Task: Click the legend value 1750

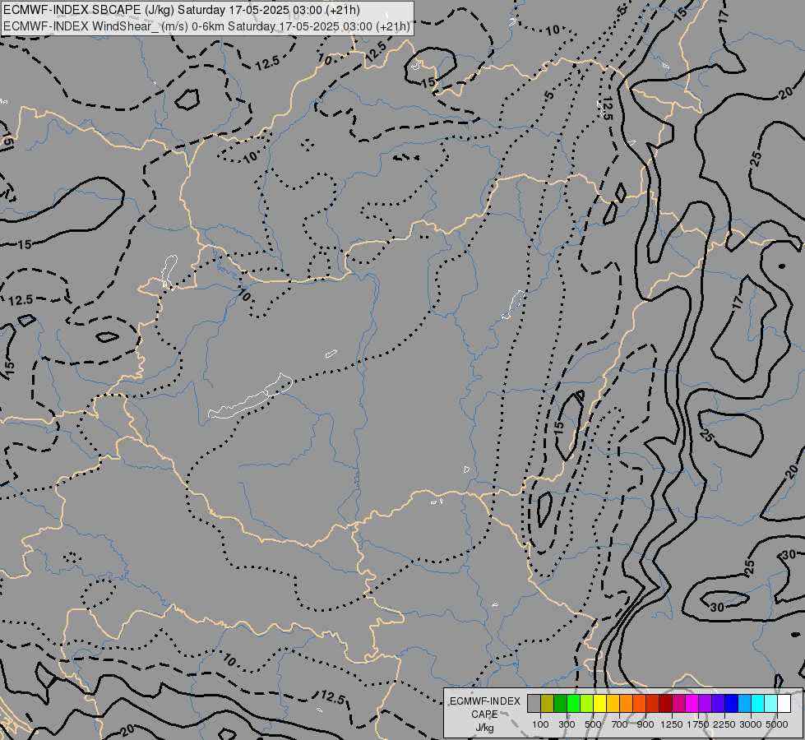Action: tap(698, 724)
